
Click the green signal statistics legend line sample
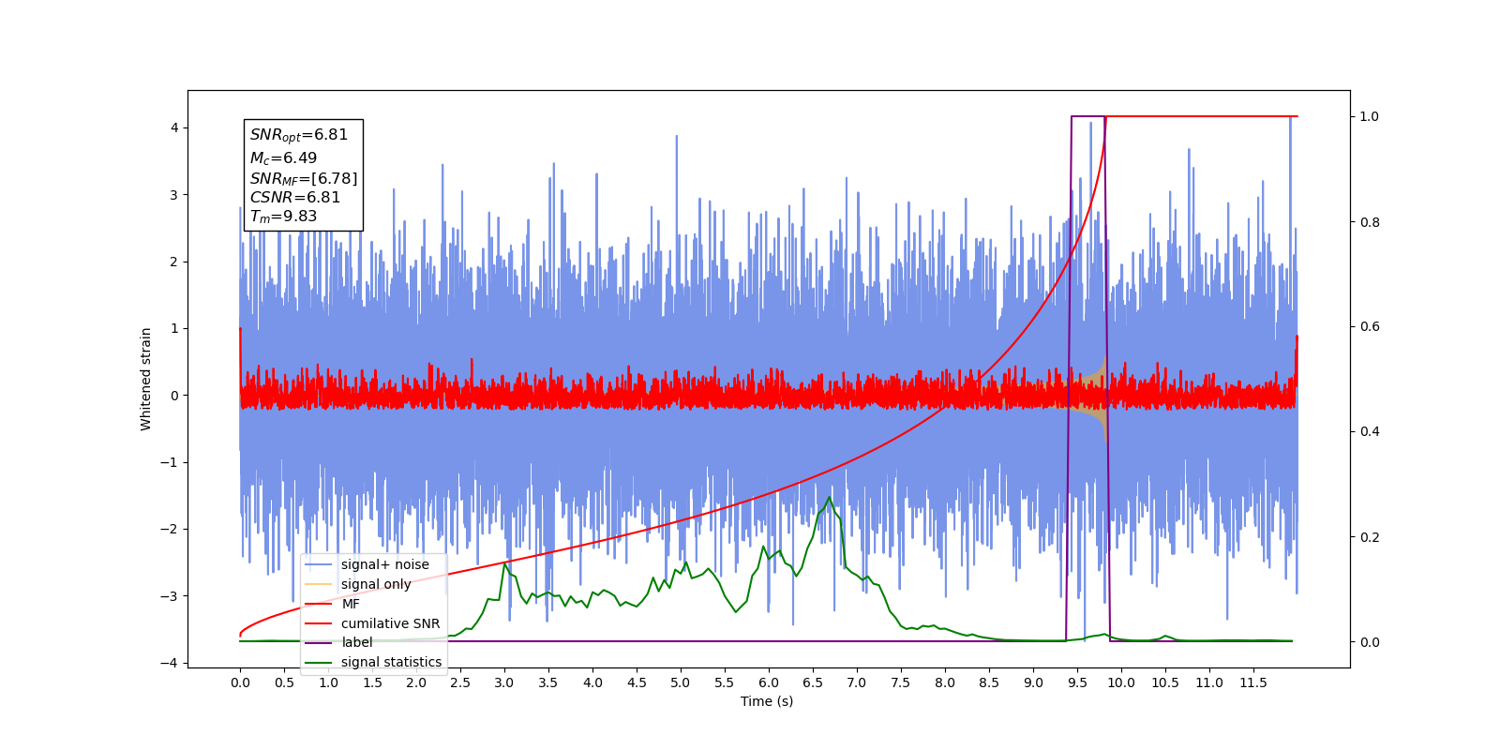[319, 662]
